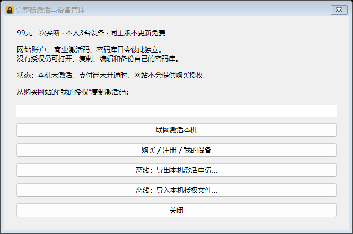The width and height of the screenshot is (353, 234).
Task: Click the yellow lock icon in title bar
Action: (x=10, y=10)
